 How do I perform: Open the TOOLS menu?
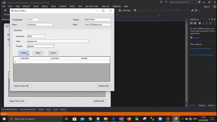tap(72, 6)
